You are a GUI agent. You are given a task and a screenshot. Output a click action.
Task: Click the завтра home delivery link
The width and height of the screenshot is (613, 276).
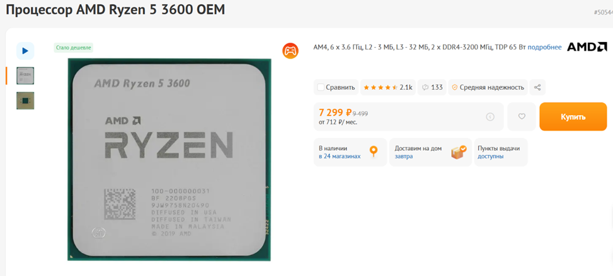[403, 156]
